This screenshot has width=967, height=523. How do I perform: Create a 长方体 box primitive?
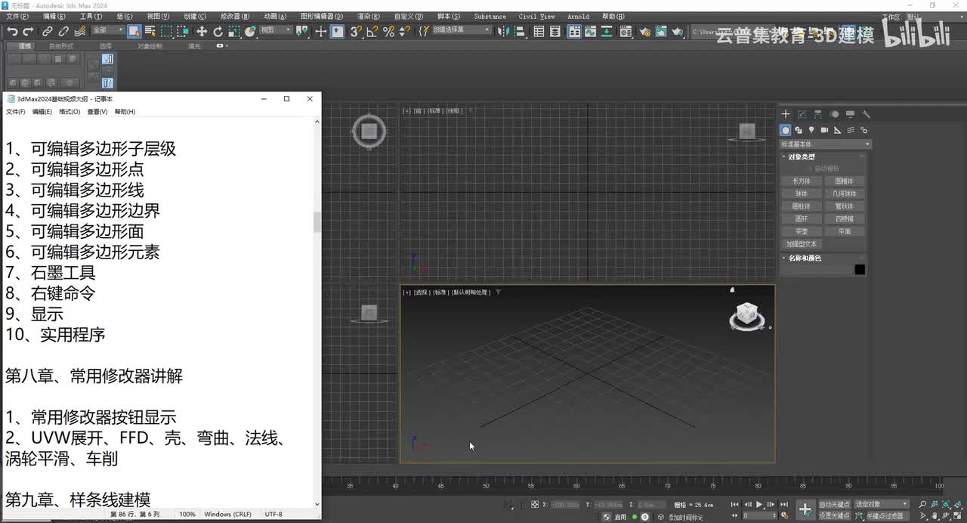(801, 181)
